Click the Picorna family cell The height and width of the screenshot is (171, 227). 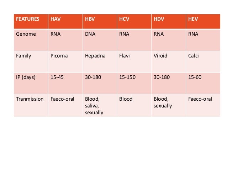(x=65, y=62)
